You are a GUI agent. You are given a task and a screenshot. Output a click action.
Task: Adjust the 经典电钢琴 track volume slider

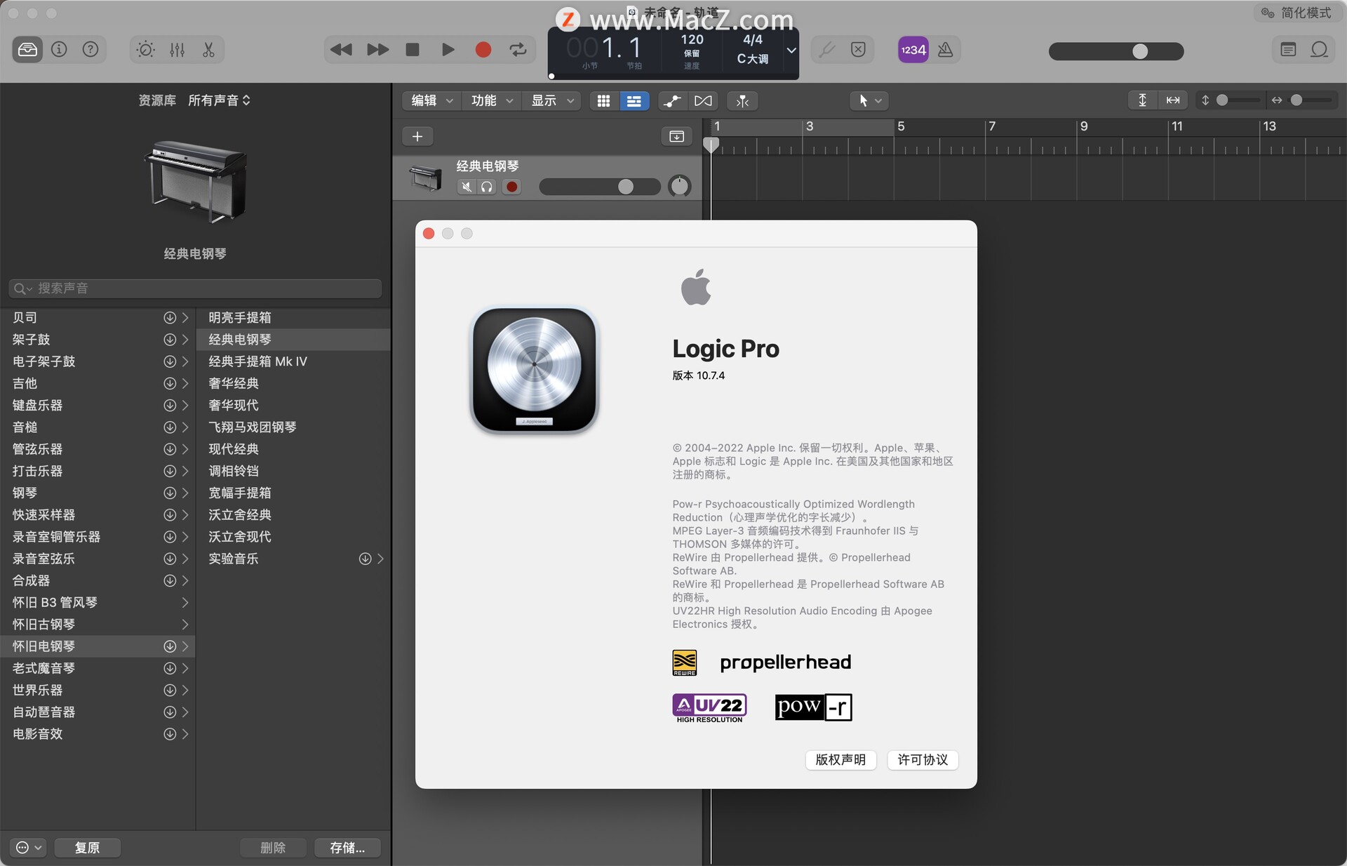pyautogui.click(x=625, y=187)
